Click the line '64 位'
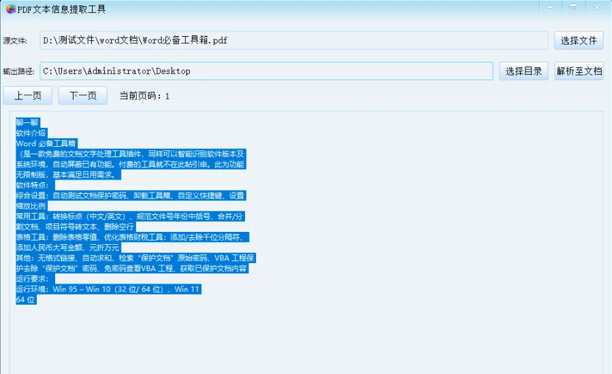 [26, 299]
